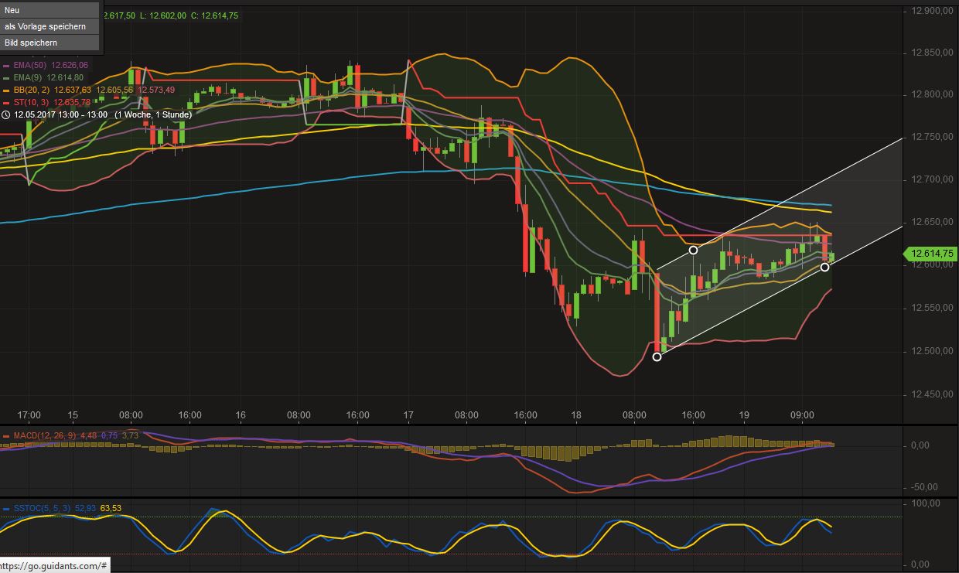
Task: Click the clock icon beside the date range
Action: click(x=6, y=114)
